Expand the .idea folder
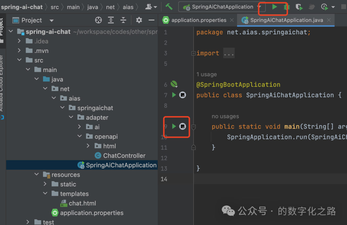Image resolution: width=347 pixels, height=225 pixels. click(x=19, y=41)
